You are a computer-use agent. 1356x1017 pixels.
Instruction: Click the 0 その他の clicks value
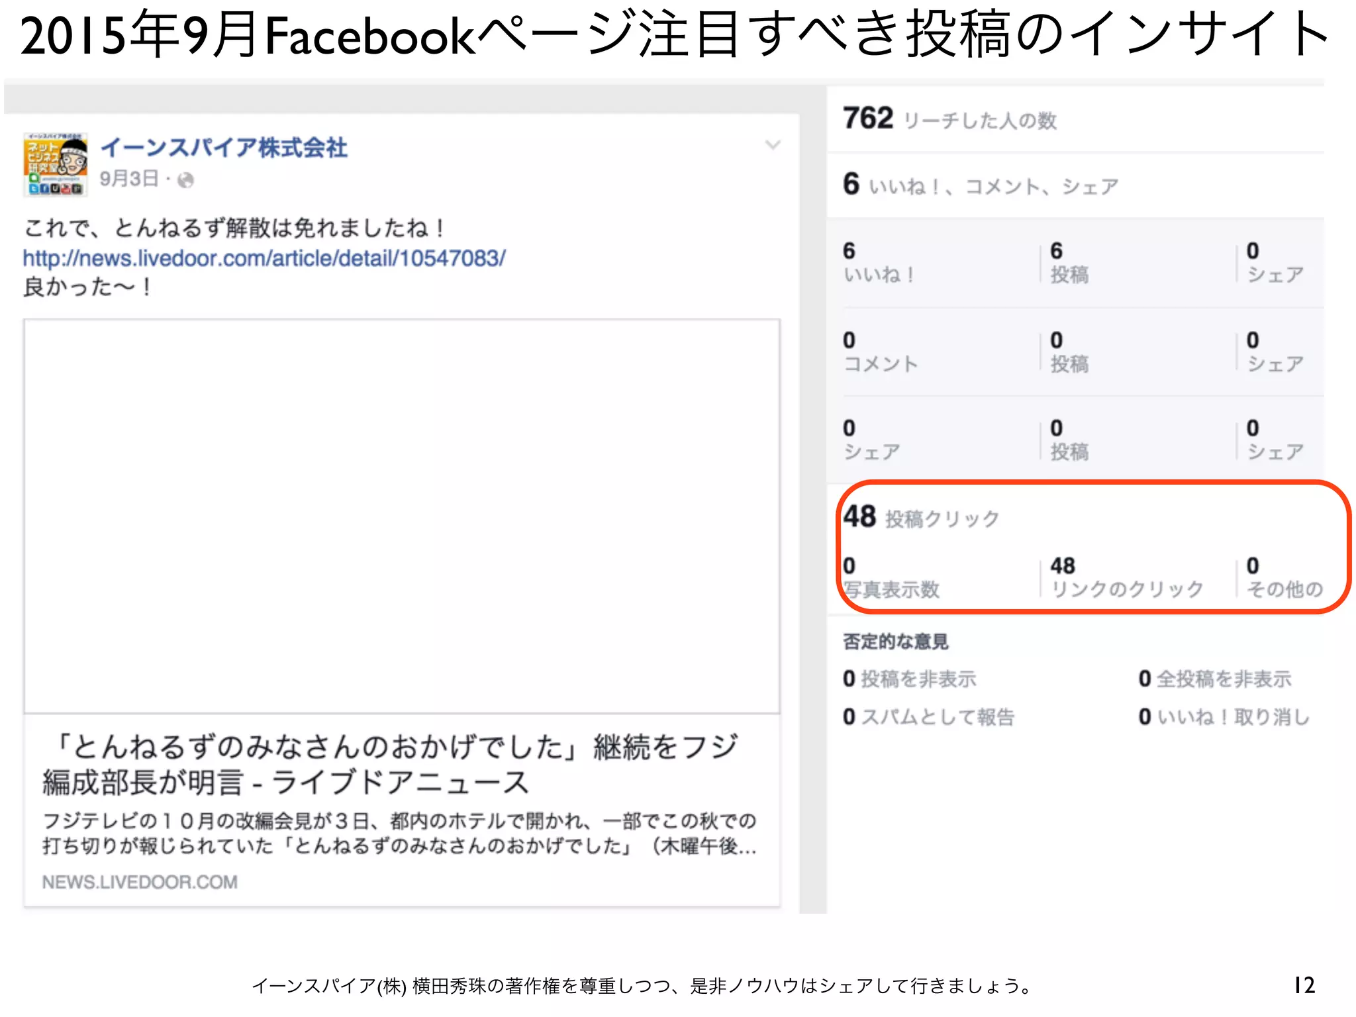point(1285,578)
